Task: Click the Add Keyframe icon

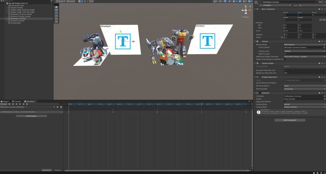Action: point(58,107)
